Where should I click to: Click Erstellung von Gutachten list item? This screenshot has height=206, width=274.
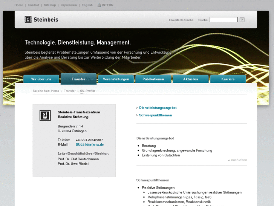pyautogui.click(x=161, y=155)
